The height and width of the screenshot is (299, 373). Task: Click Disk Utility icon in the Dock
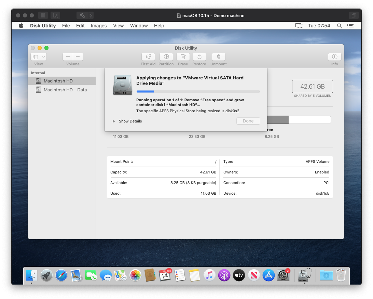[305, 275]
